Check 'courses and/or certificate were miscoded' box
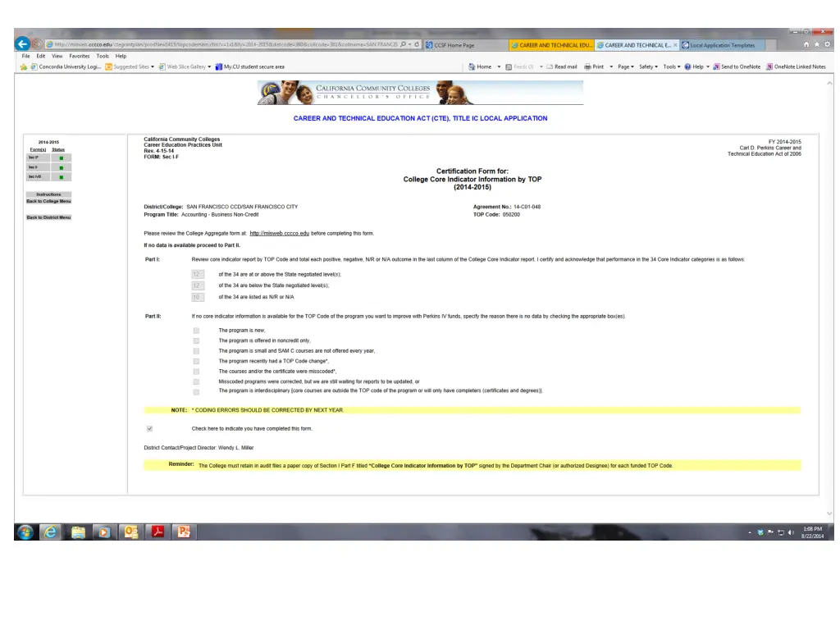 (x=196, y=372)
